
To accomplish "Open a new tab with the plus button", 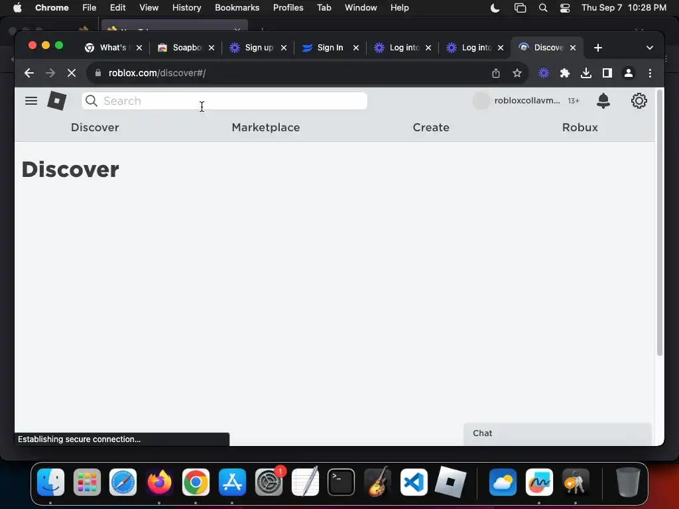I will (x=598, y=48).
